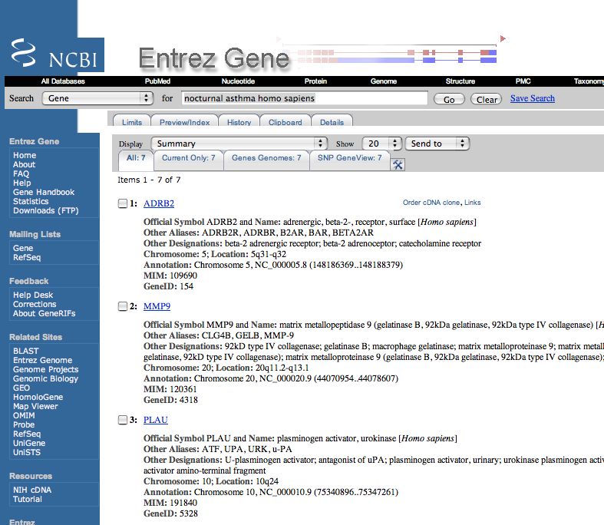The image size is (604, 525).
Task: Open the Save Search link
Action: [532, 98]
